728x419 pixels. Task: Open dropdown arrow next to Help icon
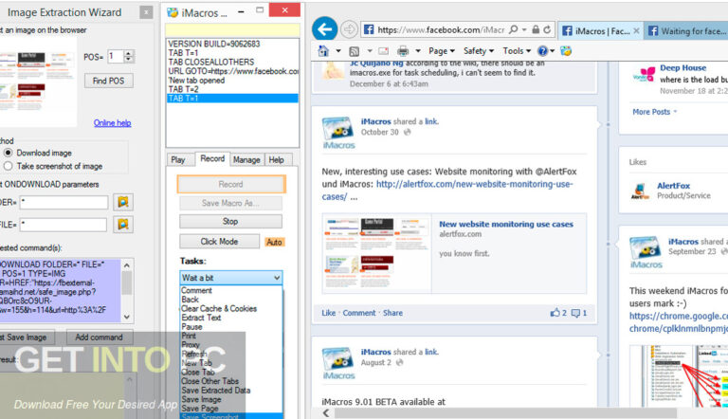coord(552,51)
